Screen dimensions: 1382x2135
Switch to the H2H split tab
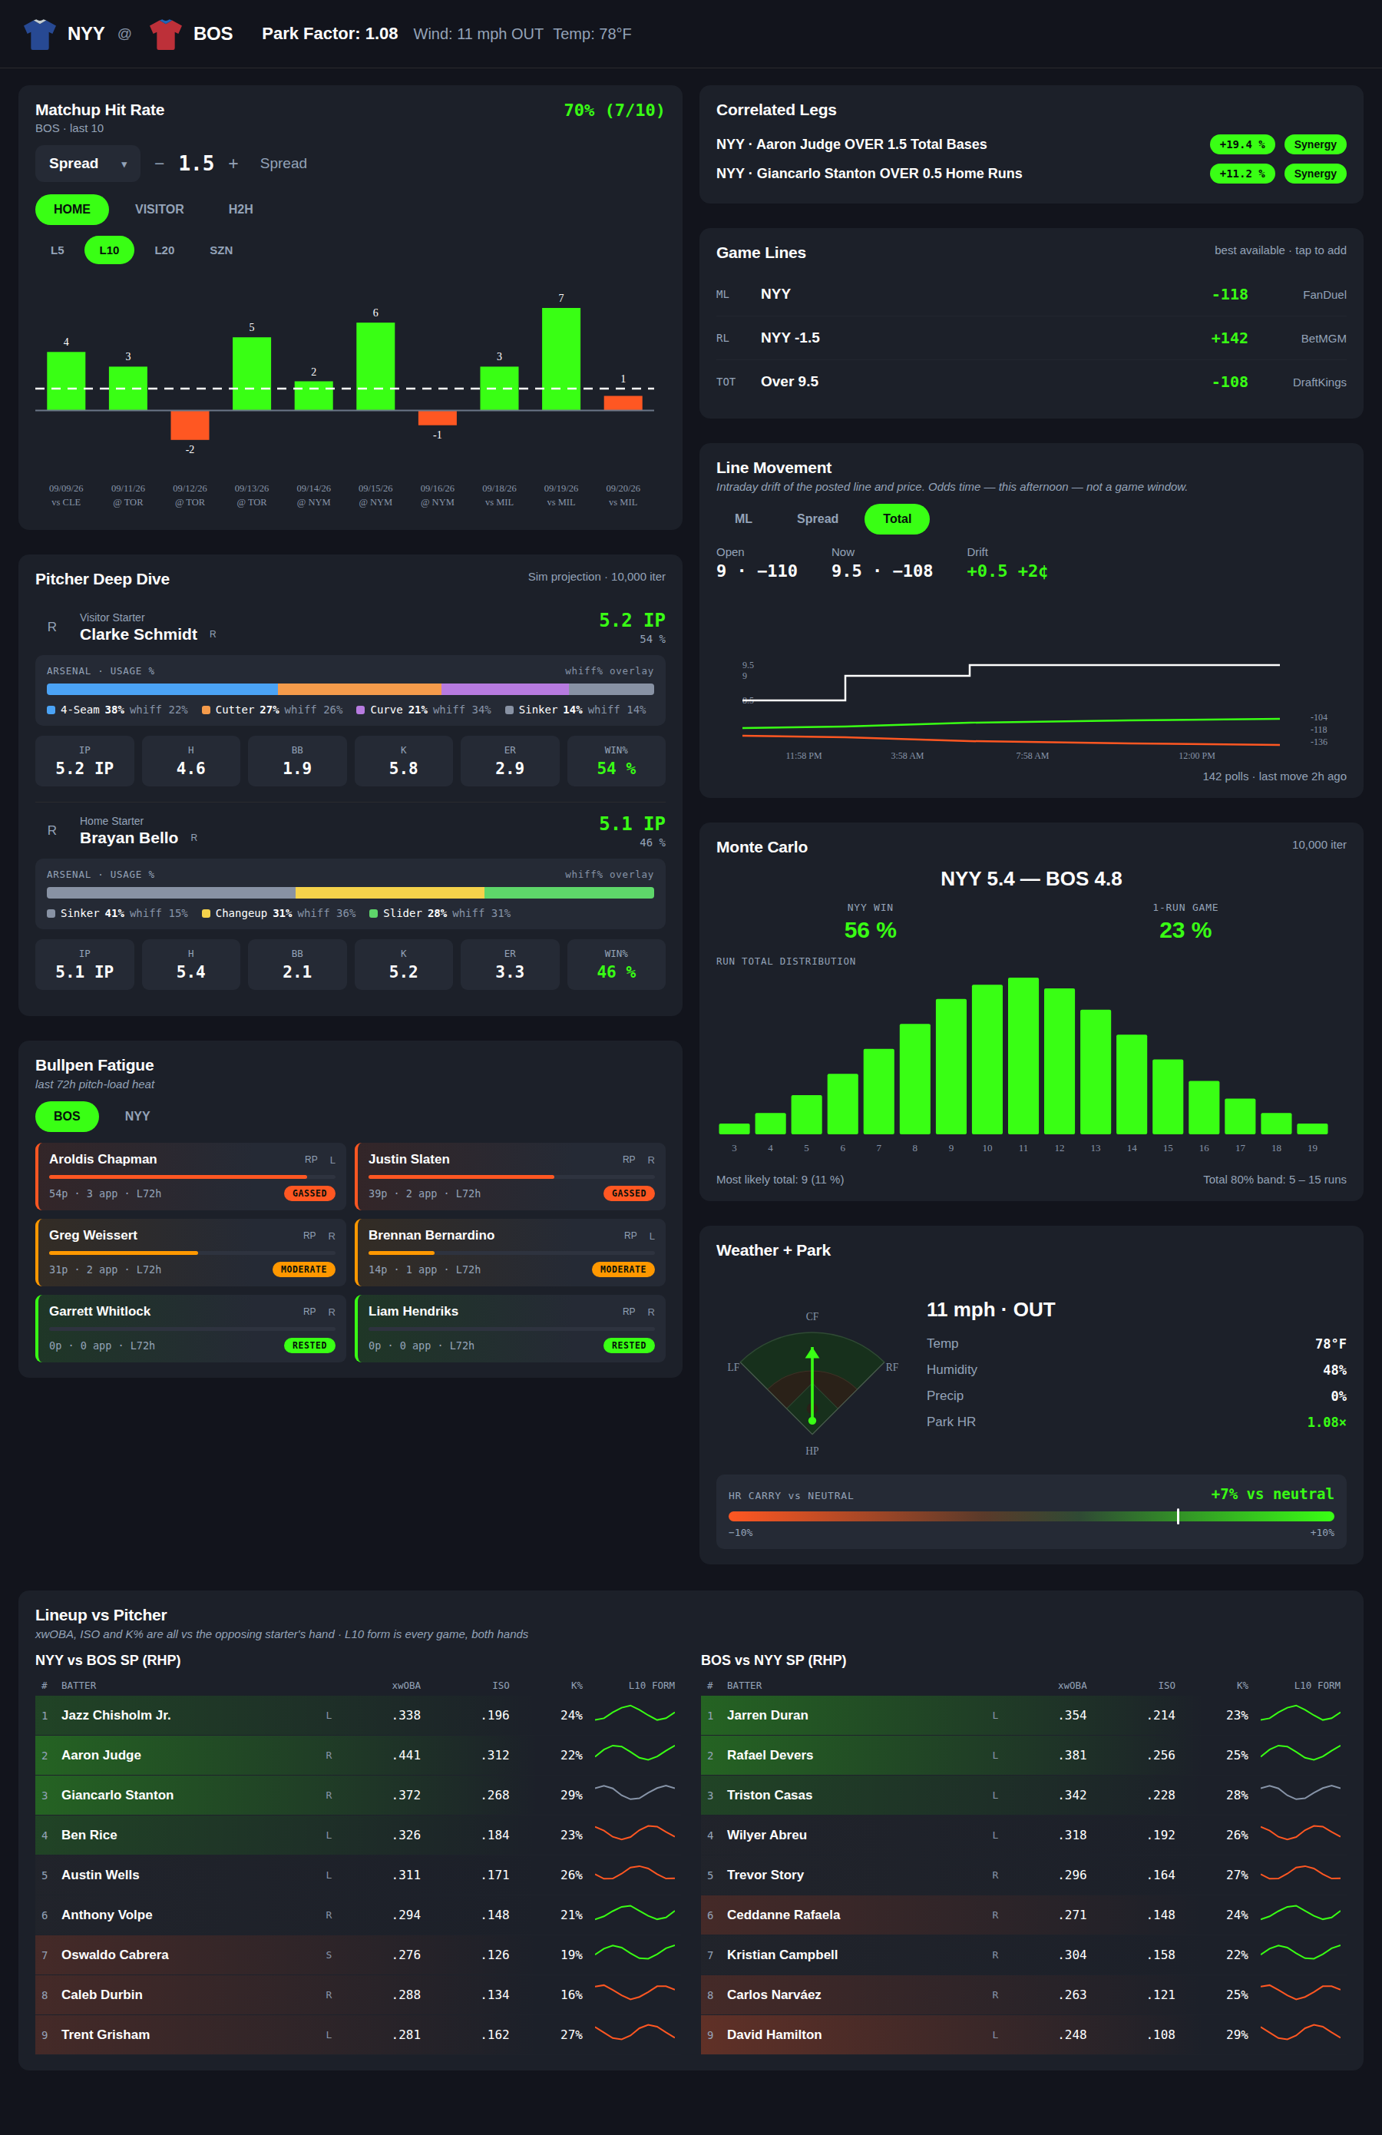point(240,209)
